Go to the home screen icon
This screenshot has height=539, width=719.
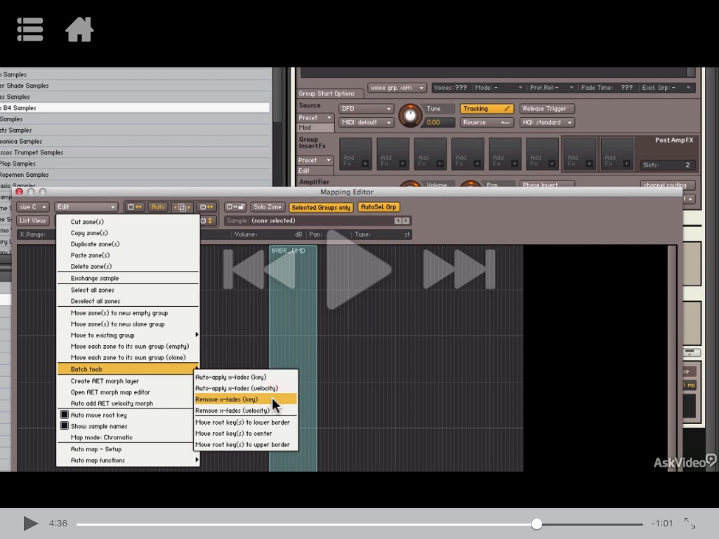79,29
